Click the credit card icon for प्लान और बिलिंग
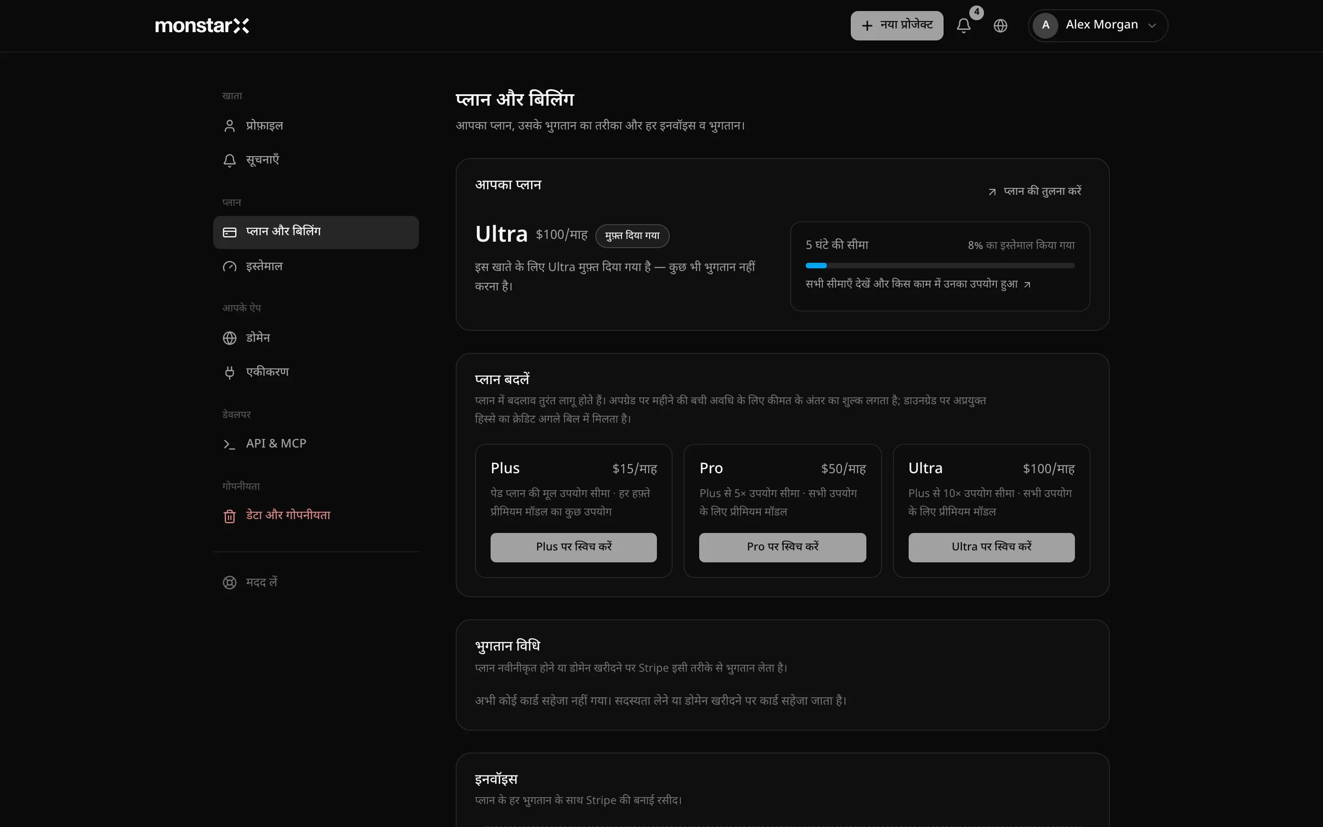The height and width of the screenshot is (827, 1323). tap(230, 232)
